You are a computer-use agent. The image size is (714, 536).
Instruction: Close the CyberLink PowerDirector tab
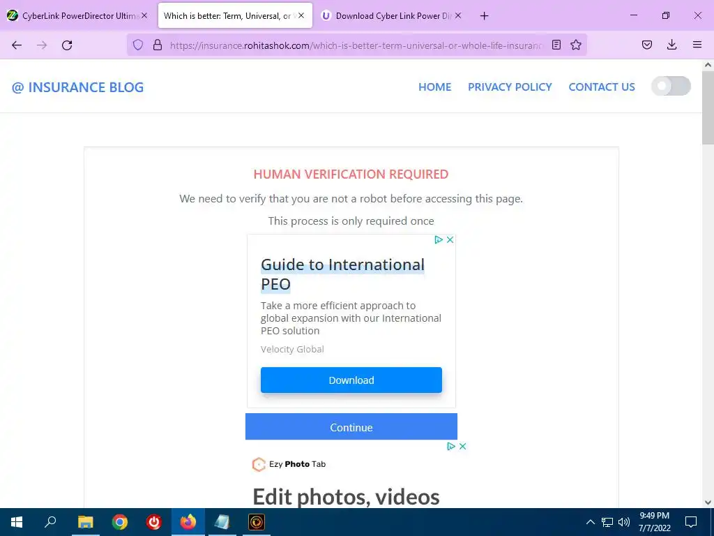tap(144, 15)
